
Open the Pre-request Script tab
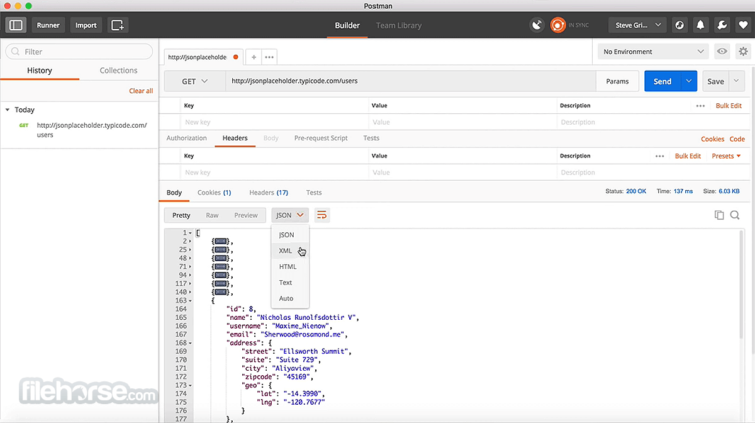click(321, 138)
